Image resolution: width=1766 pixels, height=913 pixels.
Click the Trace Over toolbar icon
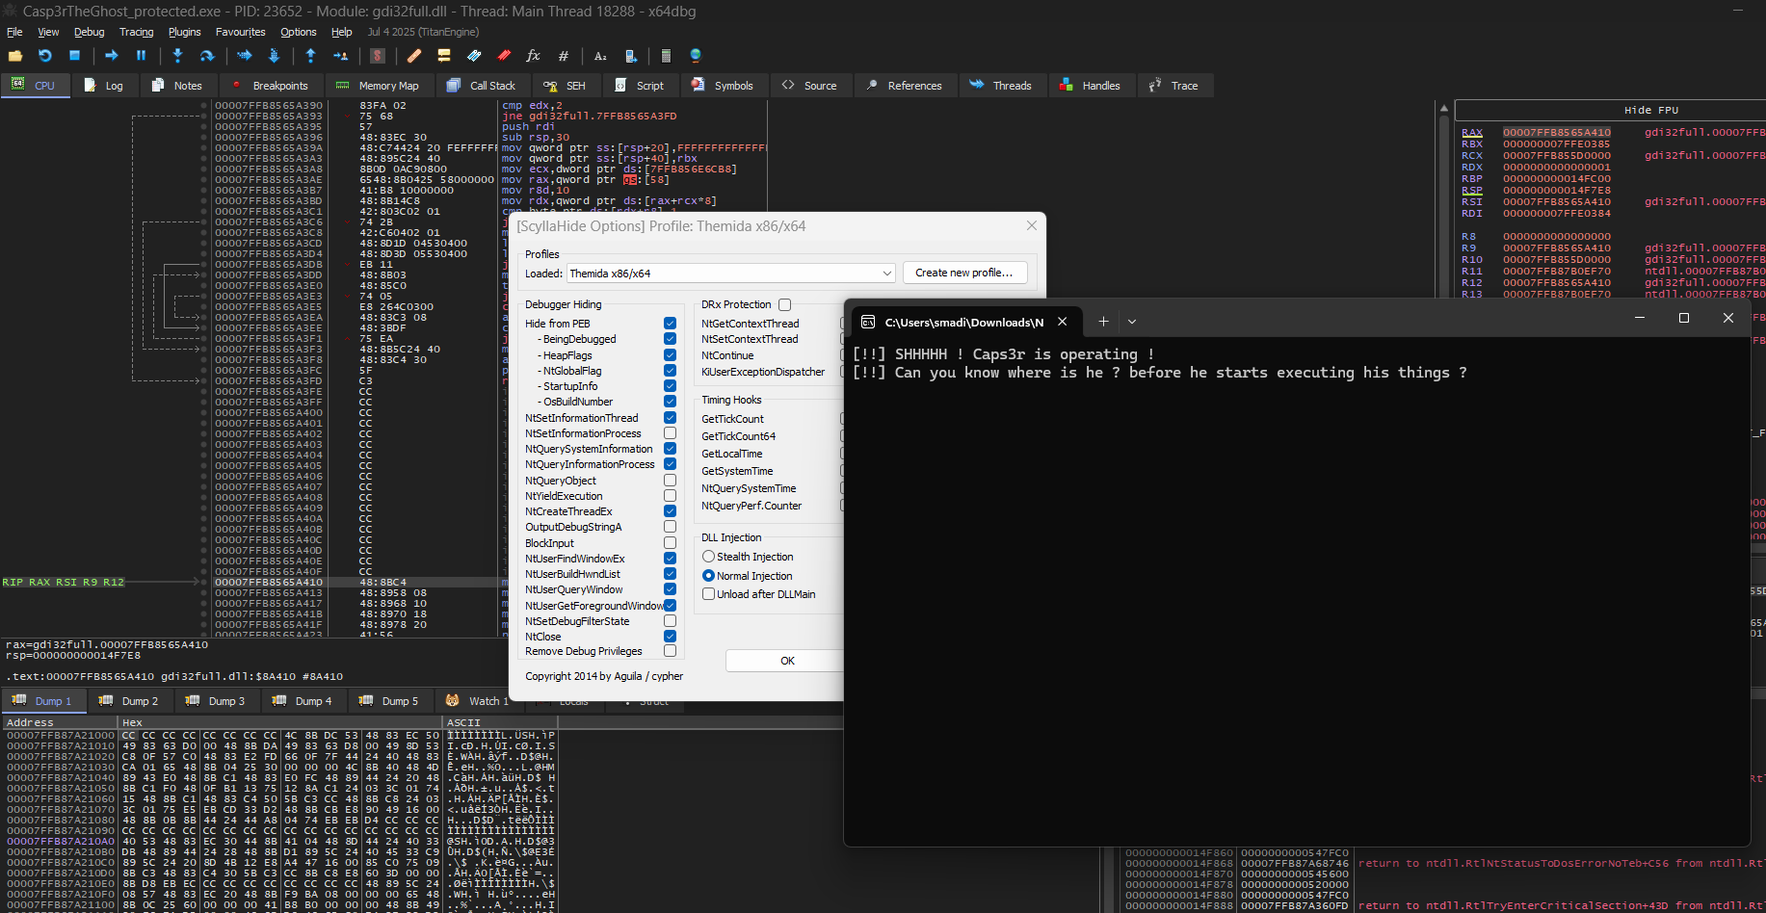coord(274,56)
